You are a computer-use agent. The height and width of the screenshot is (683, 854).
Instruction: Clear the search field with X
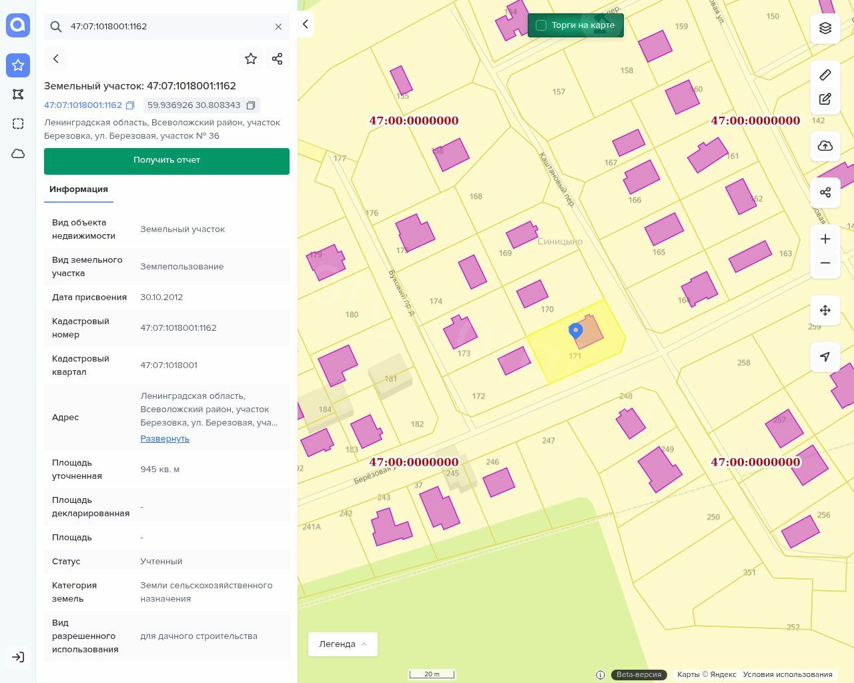(x=278, y=27)
